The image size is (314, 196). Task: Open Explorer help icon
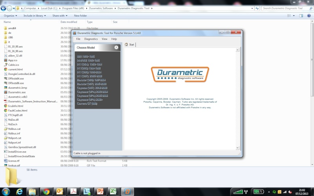pos(309,16)
